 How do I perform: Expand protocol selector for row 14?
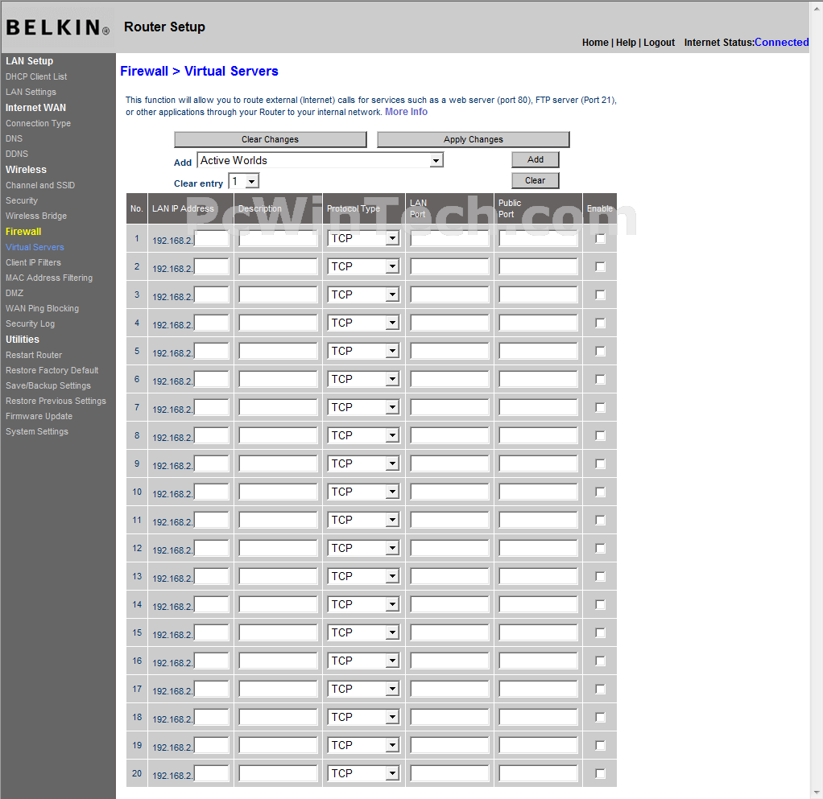point(363,604)
